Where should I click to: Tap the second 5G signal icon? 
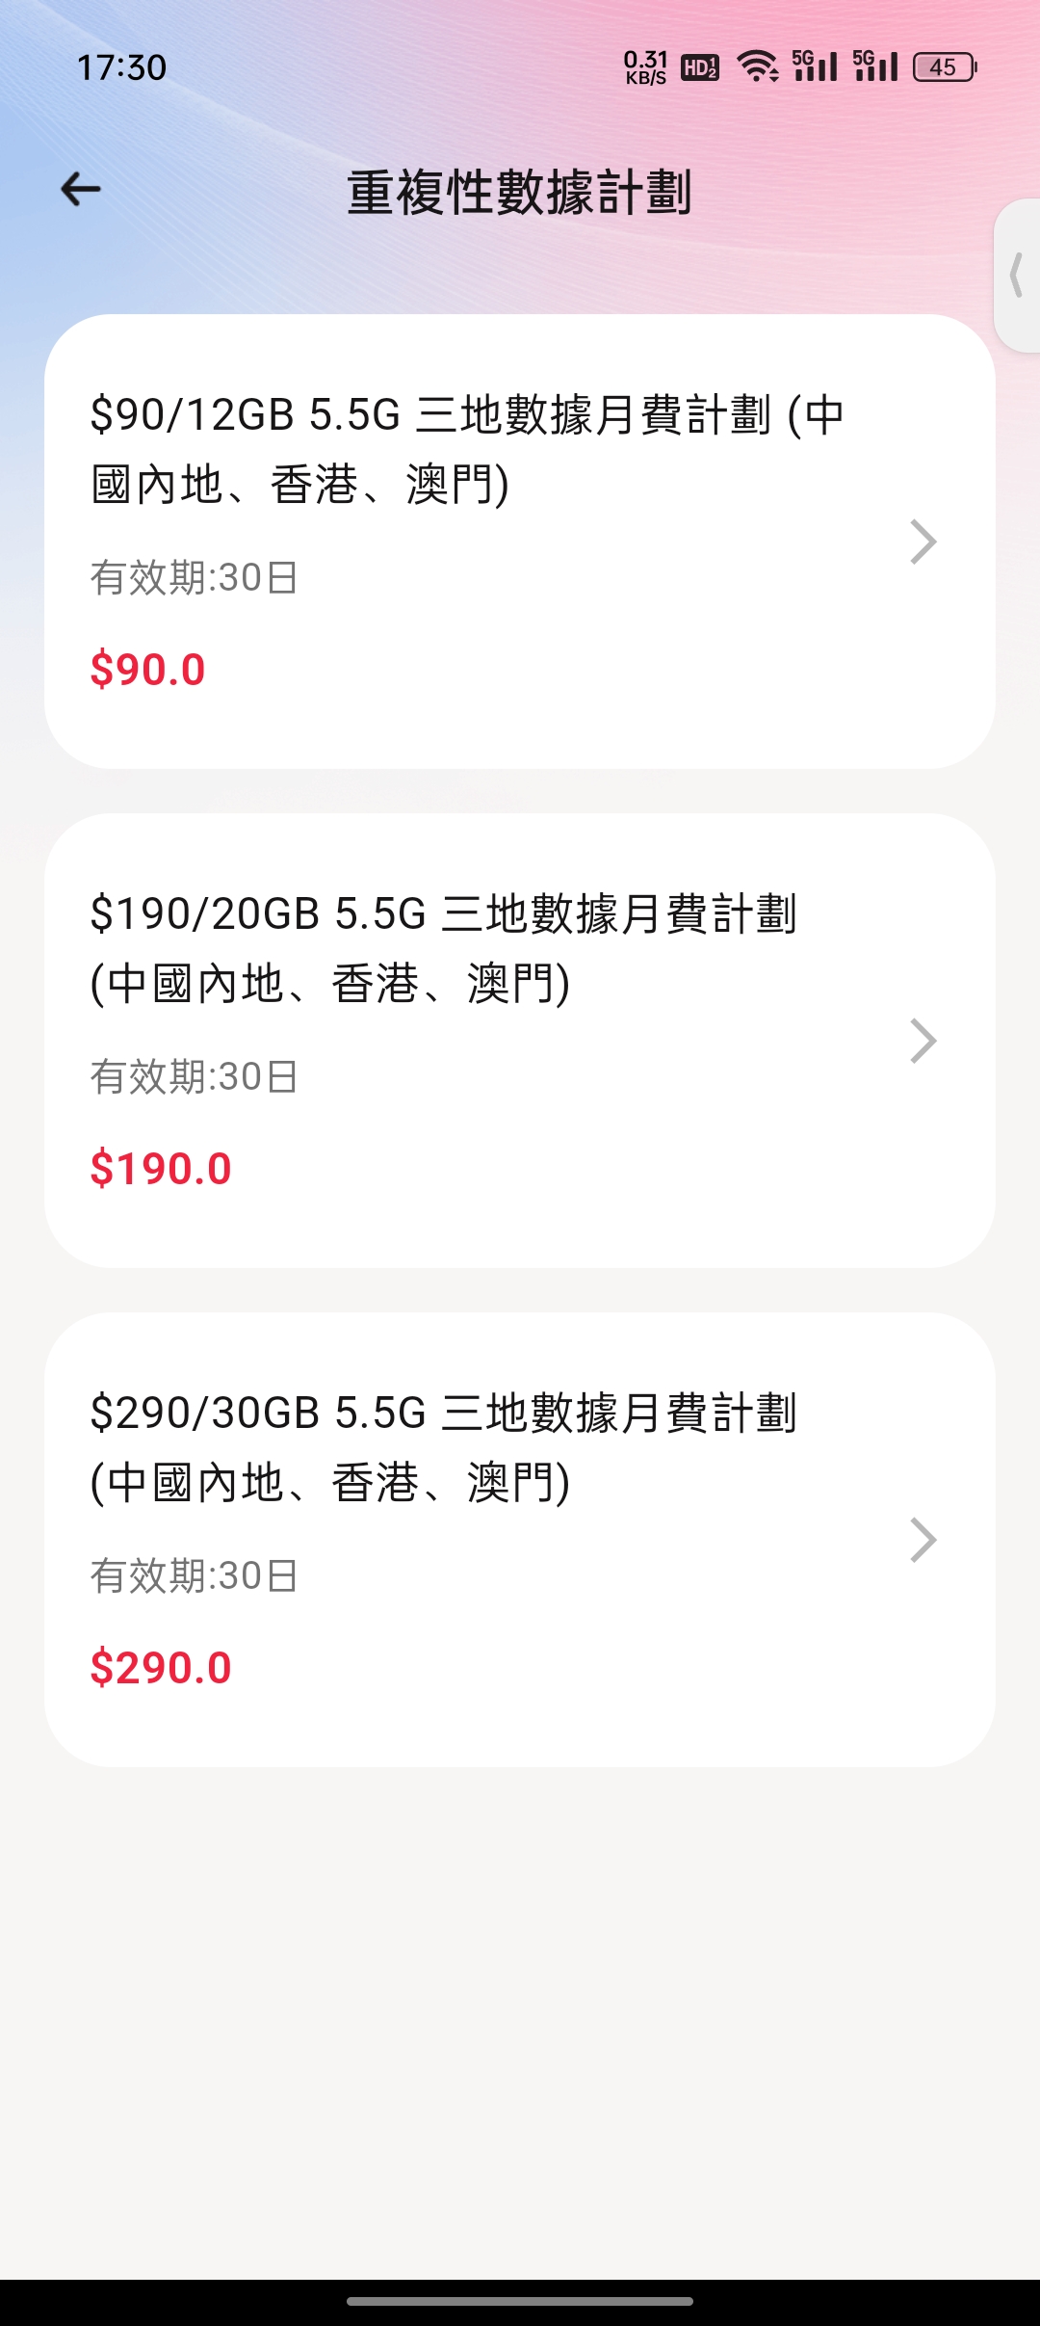coord(875,66)
